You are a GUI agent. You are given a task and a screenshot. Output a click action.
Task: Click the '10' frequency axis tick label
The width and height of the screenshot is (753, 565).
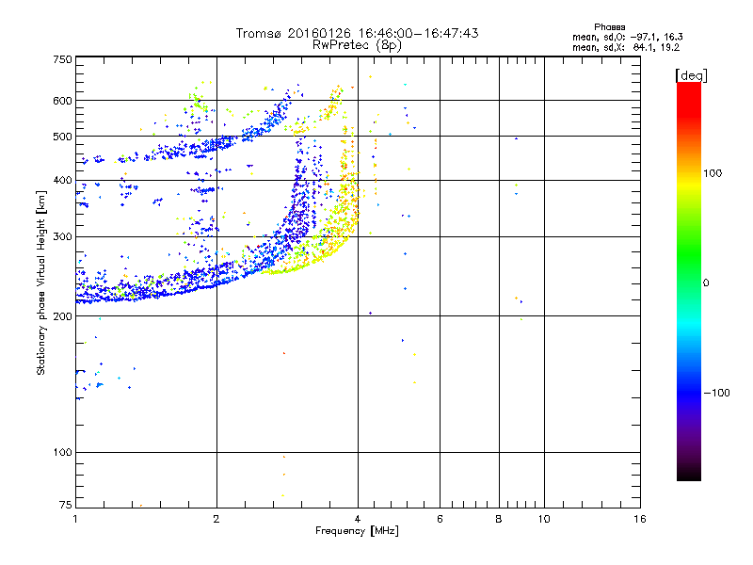(544, 519)
